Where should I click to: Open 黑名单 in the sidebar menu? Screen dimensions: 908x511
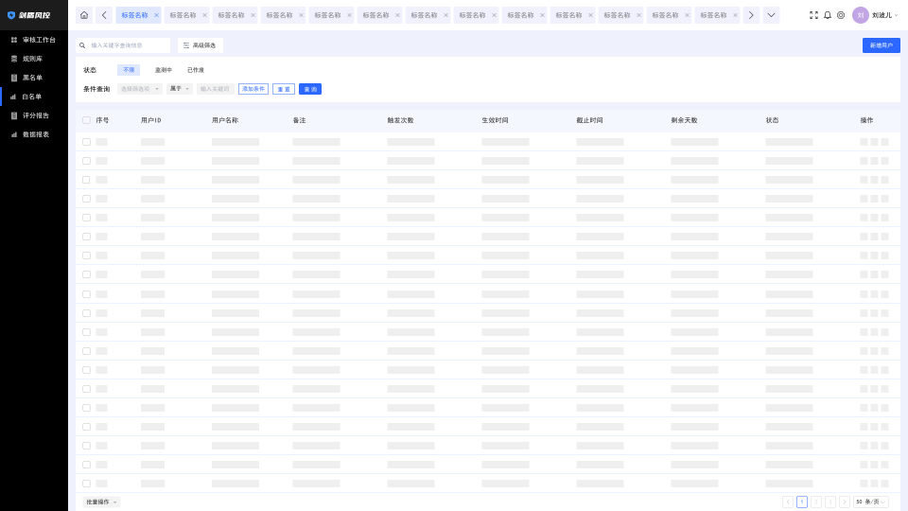click(x=32, y=78)
